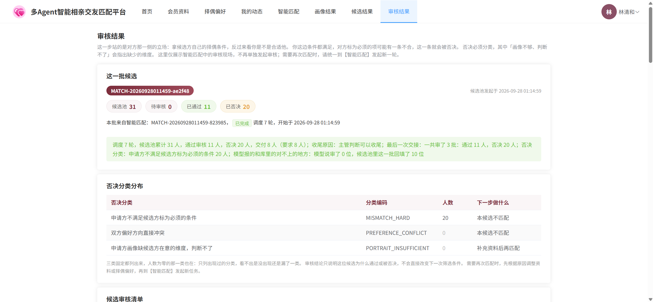
Task: Open the 林 user avatar
Action: (x=609, y=12)
